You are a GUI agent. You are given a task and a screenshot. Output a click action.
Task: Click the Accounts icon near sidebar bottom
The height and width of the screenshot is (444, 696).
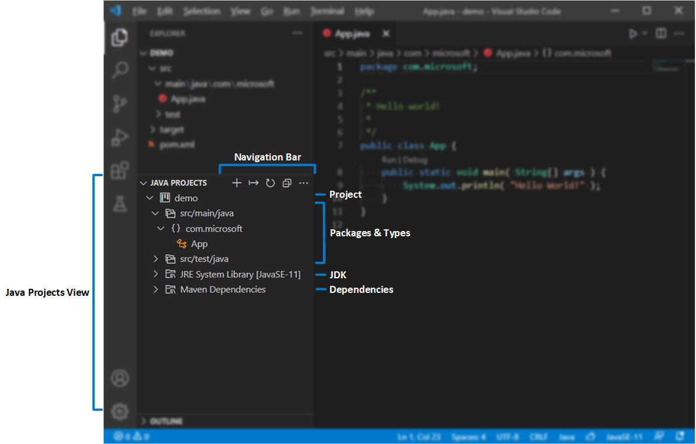pyautogui.click(x=120, y=378)
